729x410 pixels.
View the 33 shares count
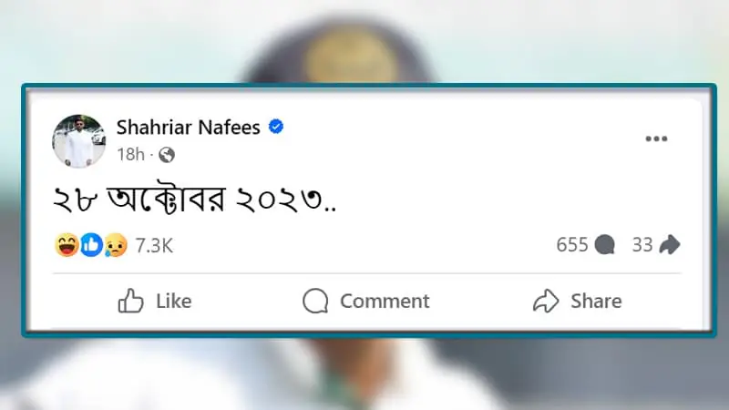[x=642, y=245]
